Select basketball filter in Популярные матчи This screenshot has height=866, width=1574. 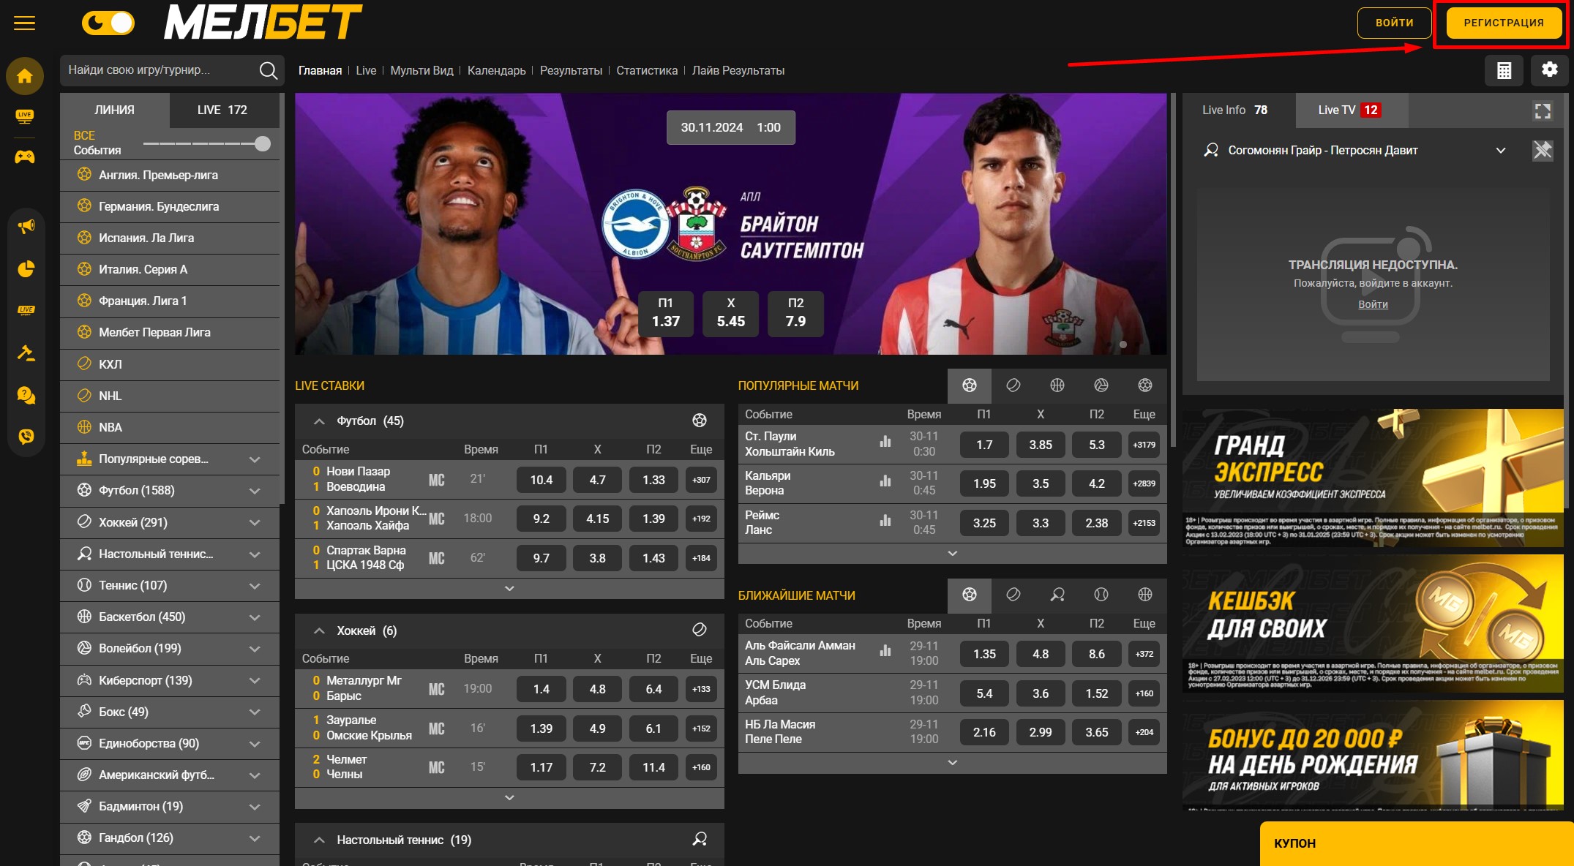coord(1057,385)
